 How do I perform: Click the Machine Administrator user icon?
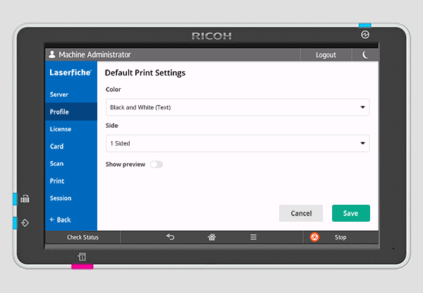click(52, 54)
